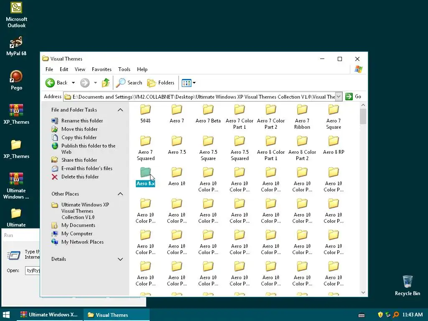Select the Aero 7 Squared folder
This screenshot has width=428, height=321.
click(145, 148)
